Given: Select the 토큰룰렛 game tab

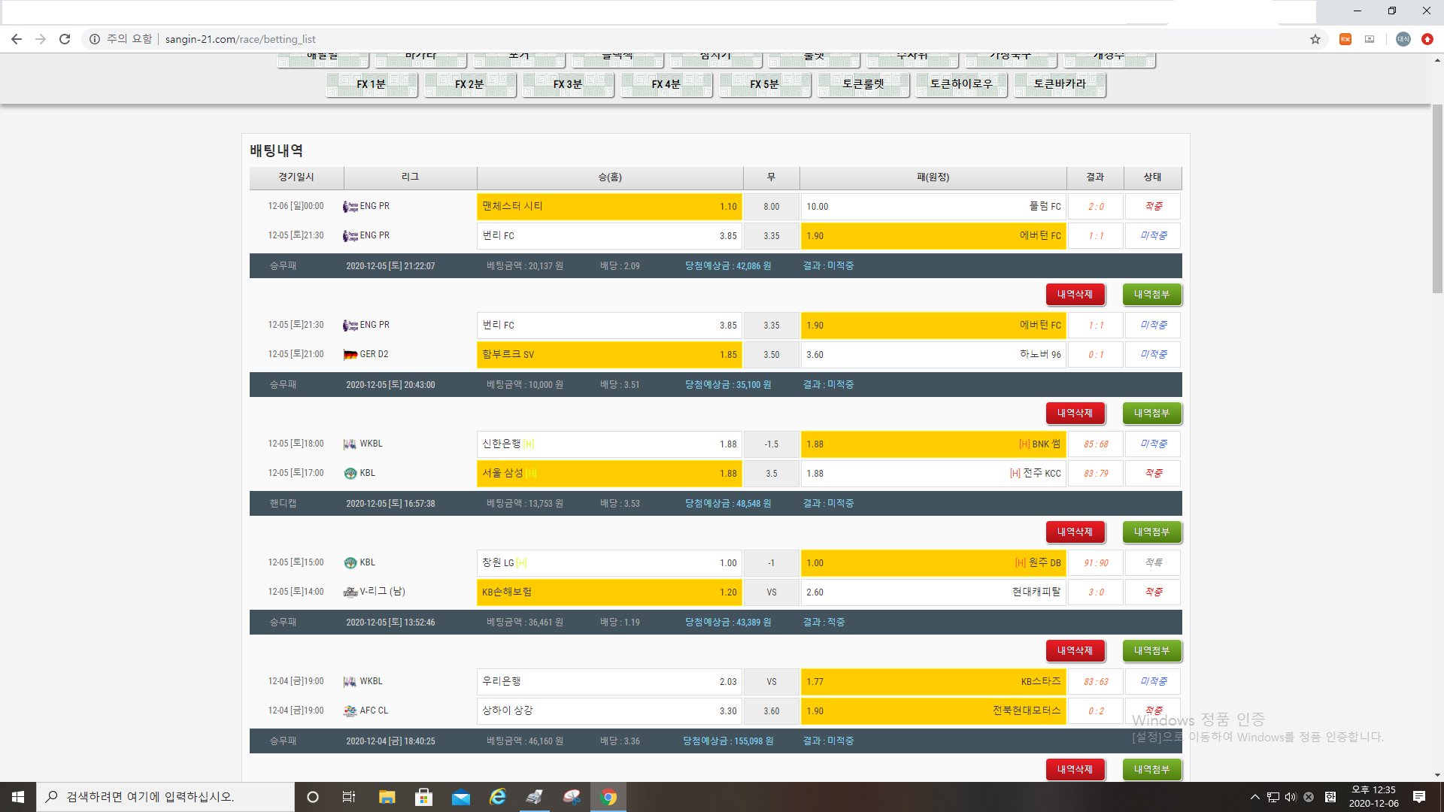Looking at the screenshot, I should [x=863, y=84].
